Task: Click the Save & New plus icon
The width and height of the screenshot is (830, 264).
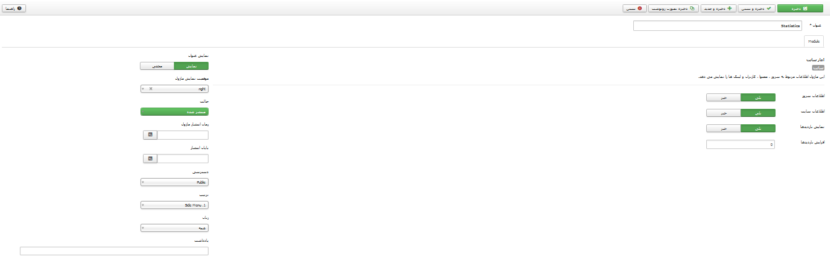Action: (x=730, y=9)
